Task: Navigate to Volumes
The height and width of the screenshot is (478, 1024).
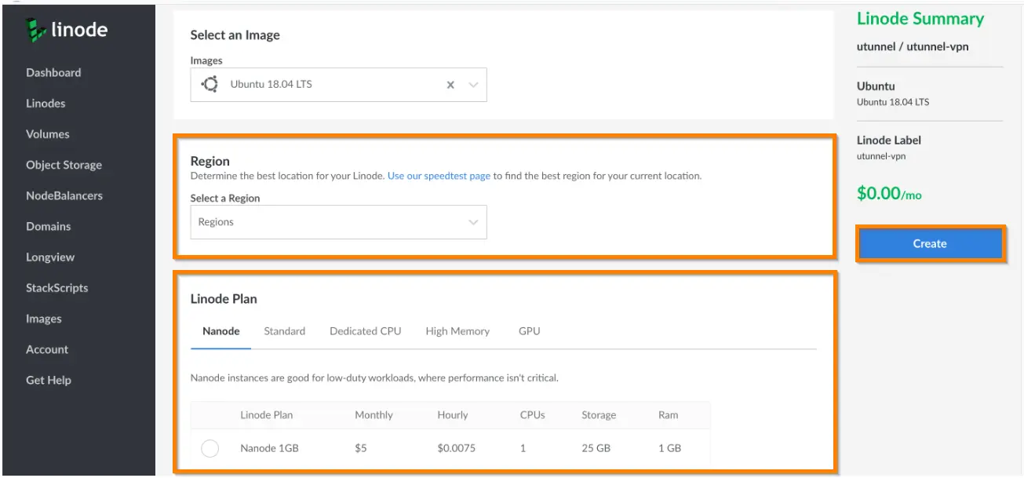Action: click(x=47, y=133)
